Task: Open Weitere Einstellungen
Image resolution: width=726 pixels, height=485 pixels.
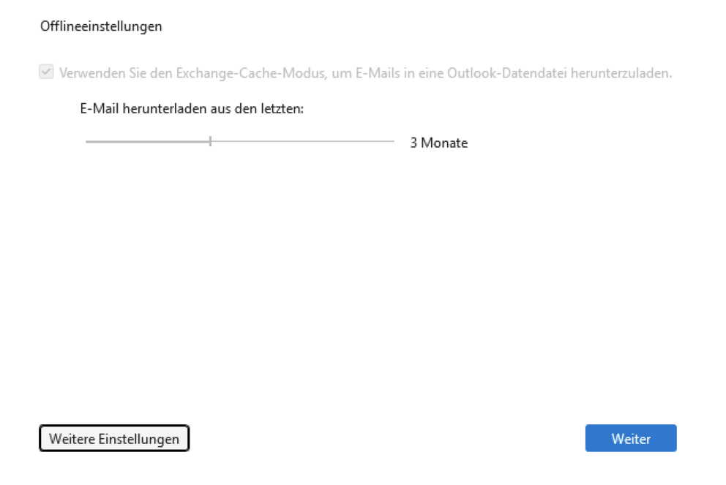Action: pyautogui.click(x=114, y=437)
